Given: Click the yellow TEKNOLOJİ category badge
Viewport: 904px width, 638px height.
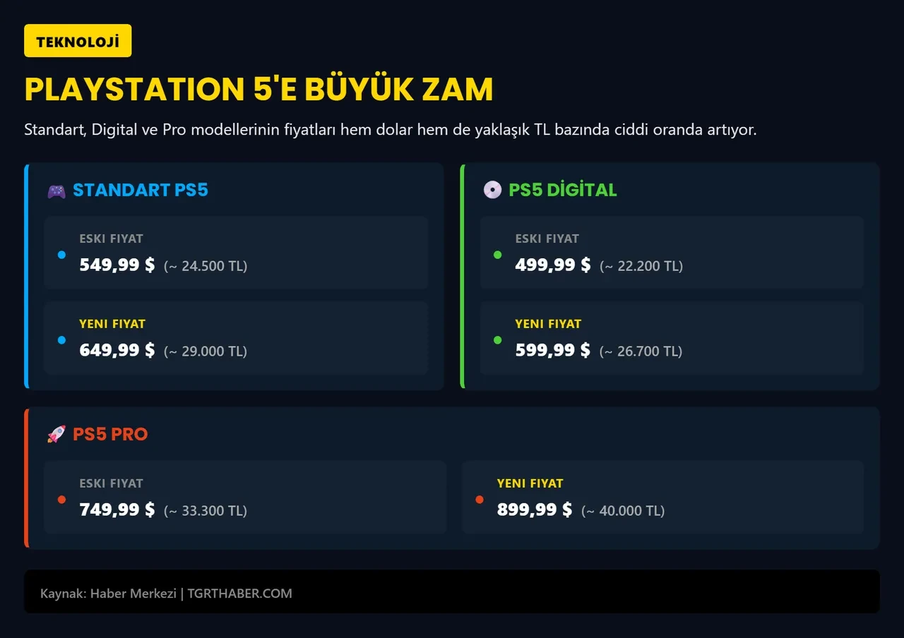Looking at the screenshot, I should (78, 41).
